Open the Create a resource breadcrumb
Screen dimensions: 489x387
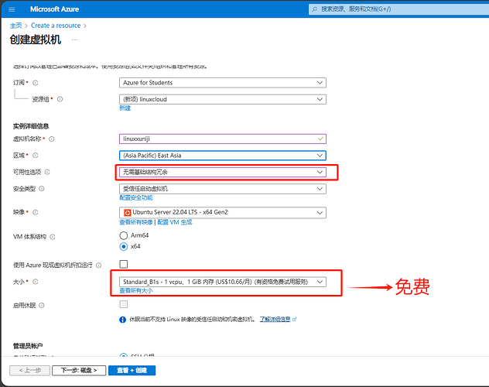[x=56, y=26]
